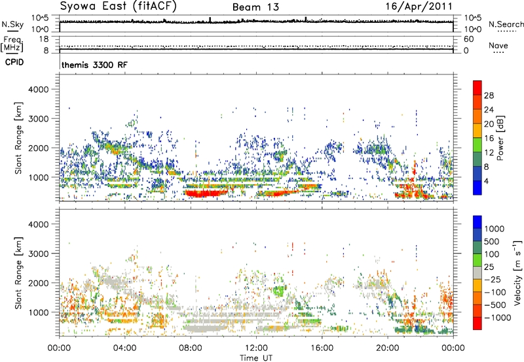Click the "-500" label on velocity colorbar
Screen dimensions: 524x362
pyautogui.click(x=495, y=305)
